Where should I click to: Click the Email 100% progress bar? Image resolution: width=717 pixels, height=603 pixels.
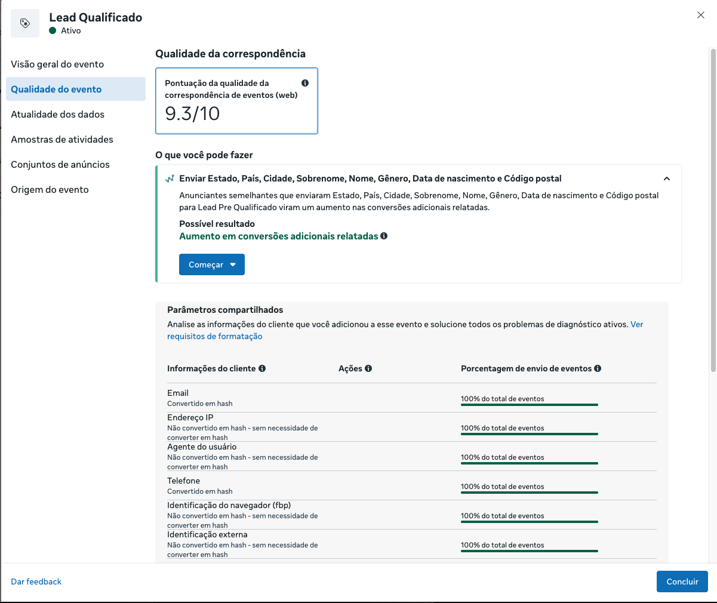tap(530, 404)
